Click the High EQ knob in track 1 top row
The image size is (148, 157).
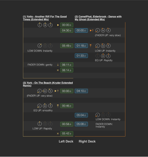point(50,25)
